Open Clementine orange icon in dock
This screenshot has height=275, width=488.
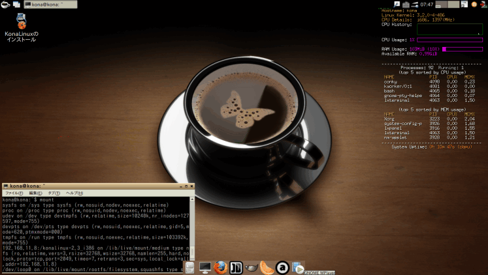tap(267, 268)
